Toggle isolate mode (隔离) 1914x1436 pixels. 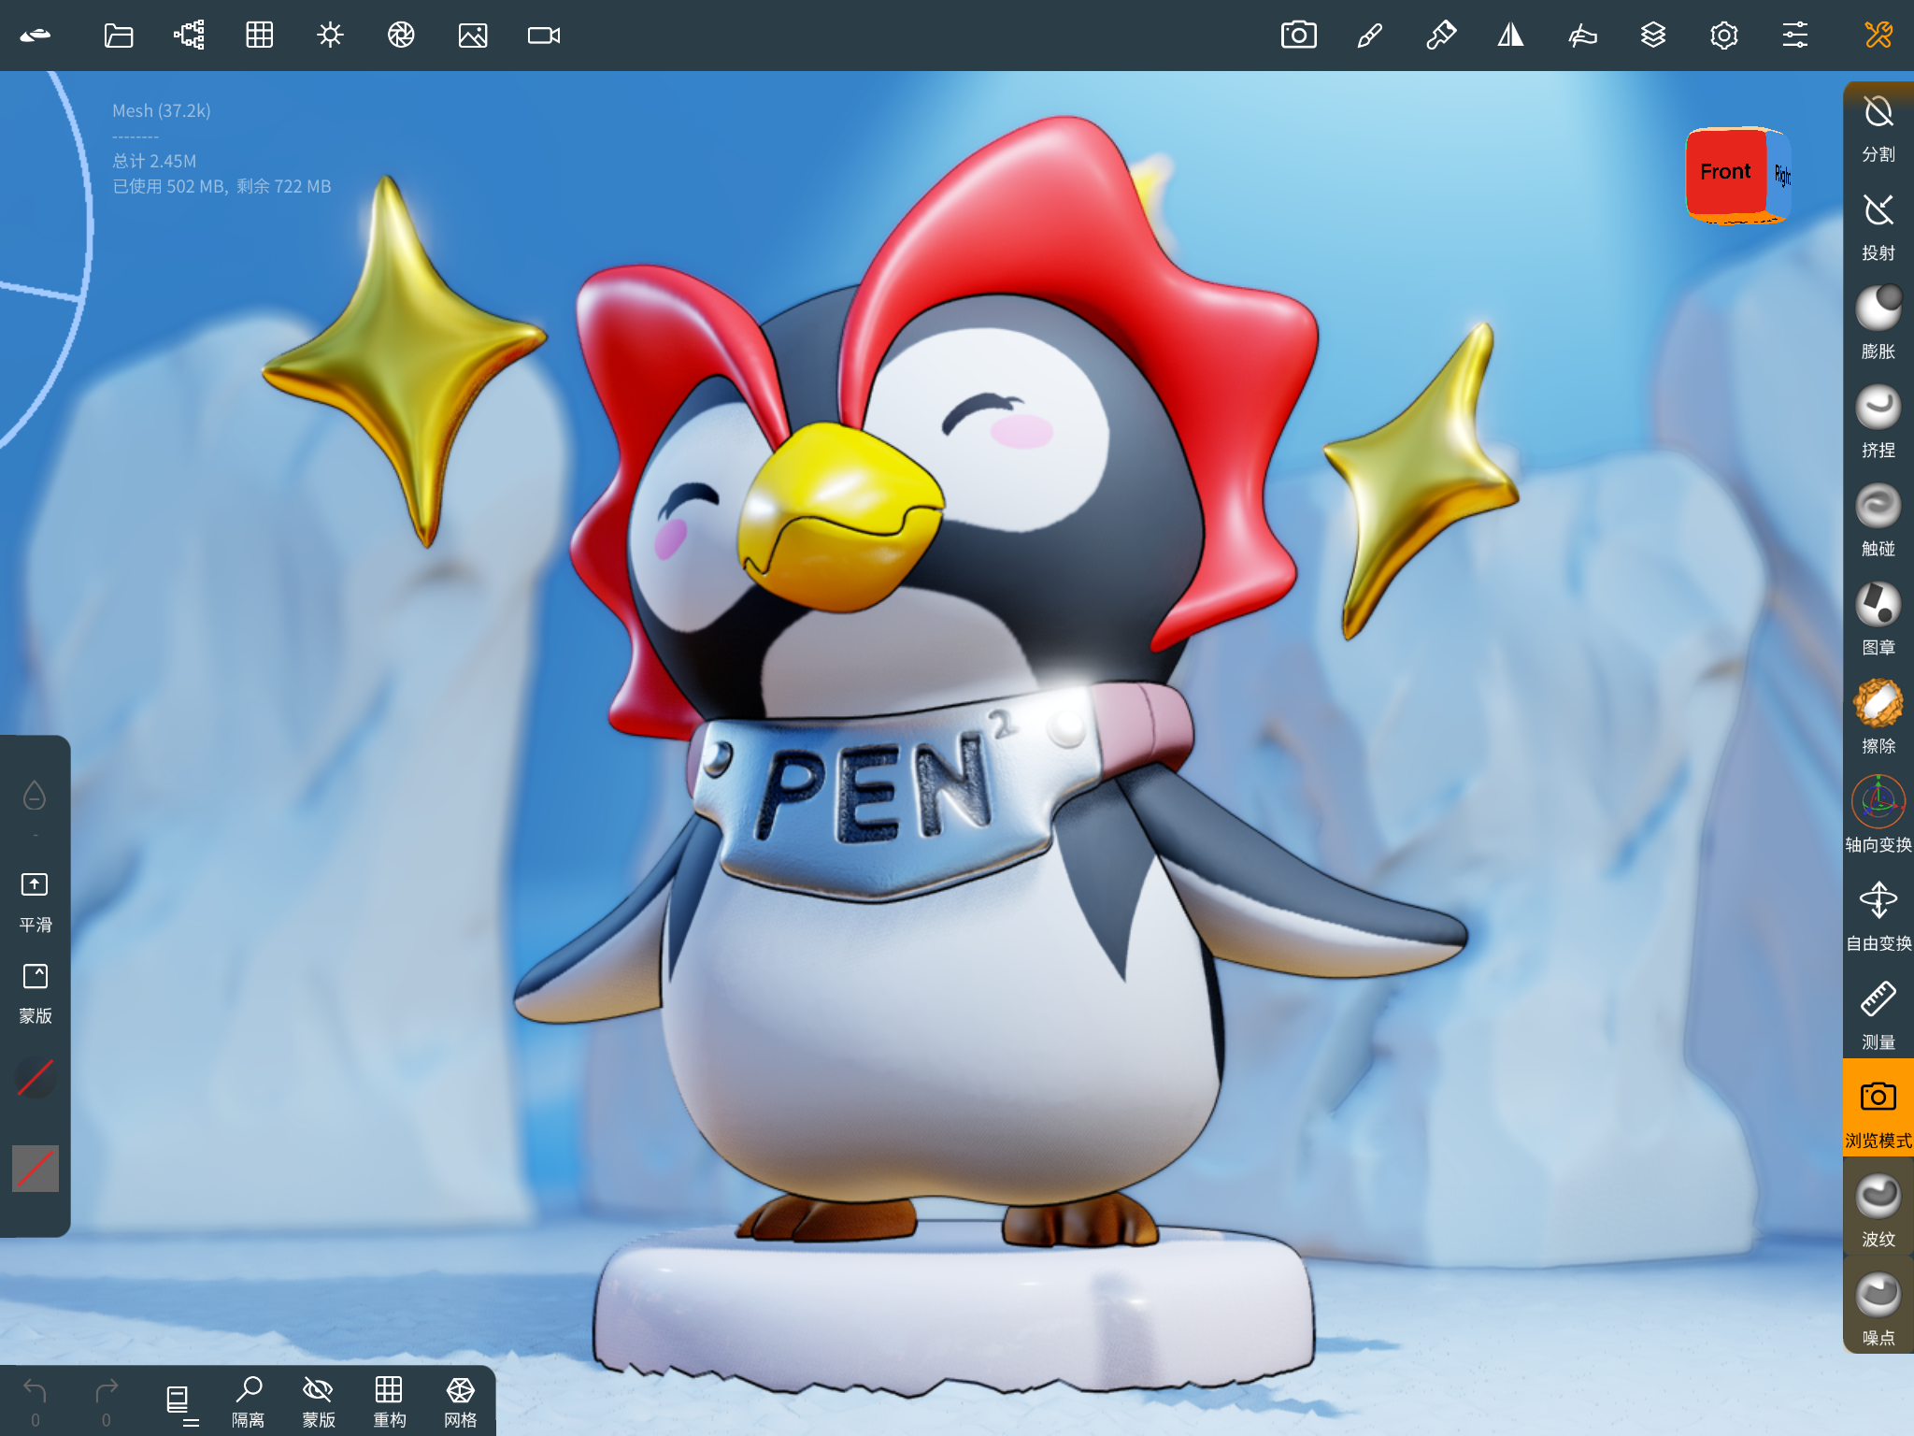250,1399
